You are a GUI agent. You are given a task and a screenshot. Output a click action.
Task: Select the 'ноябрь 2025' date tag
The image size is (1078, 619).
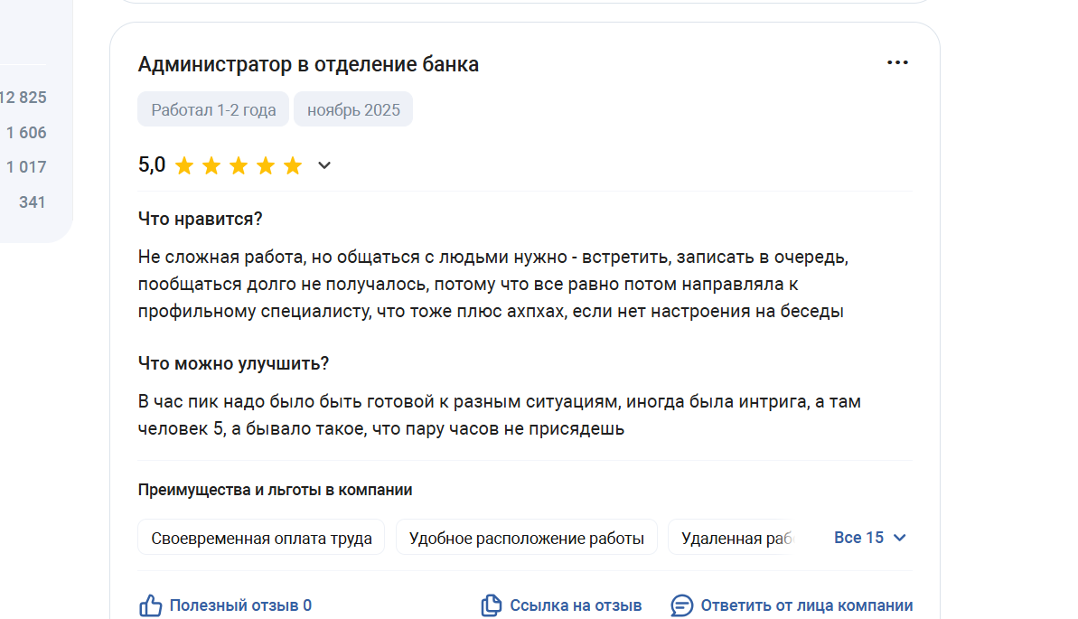point(353,110)
